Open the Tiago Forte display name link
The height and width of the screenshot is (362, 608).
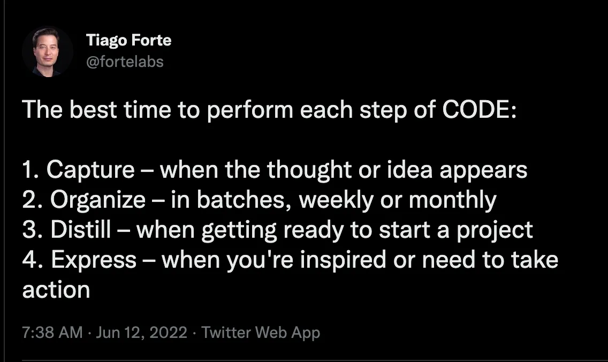tap(128, 40)
